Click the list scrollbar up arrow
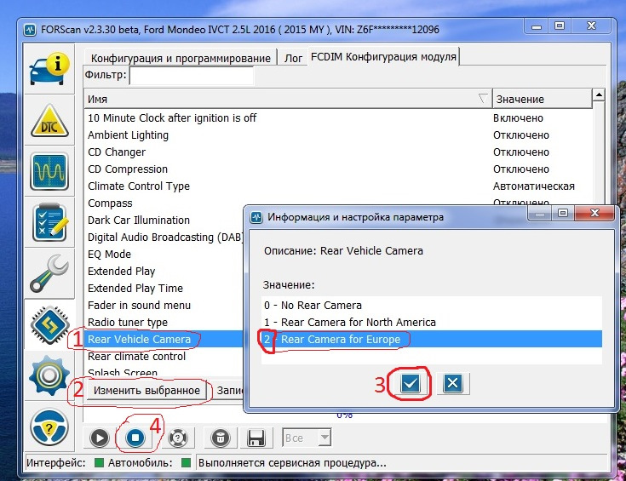626x481 pixels. pyautogui.click(x=599, y=95)
